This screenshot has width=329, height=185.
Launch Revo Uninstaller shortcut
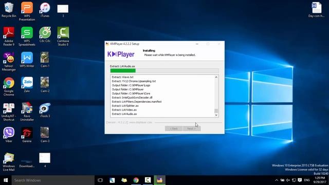(x=27, y=112)
